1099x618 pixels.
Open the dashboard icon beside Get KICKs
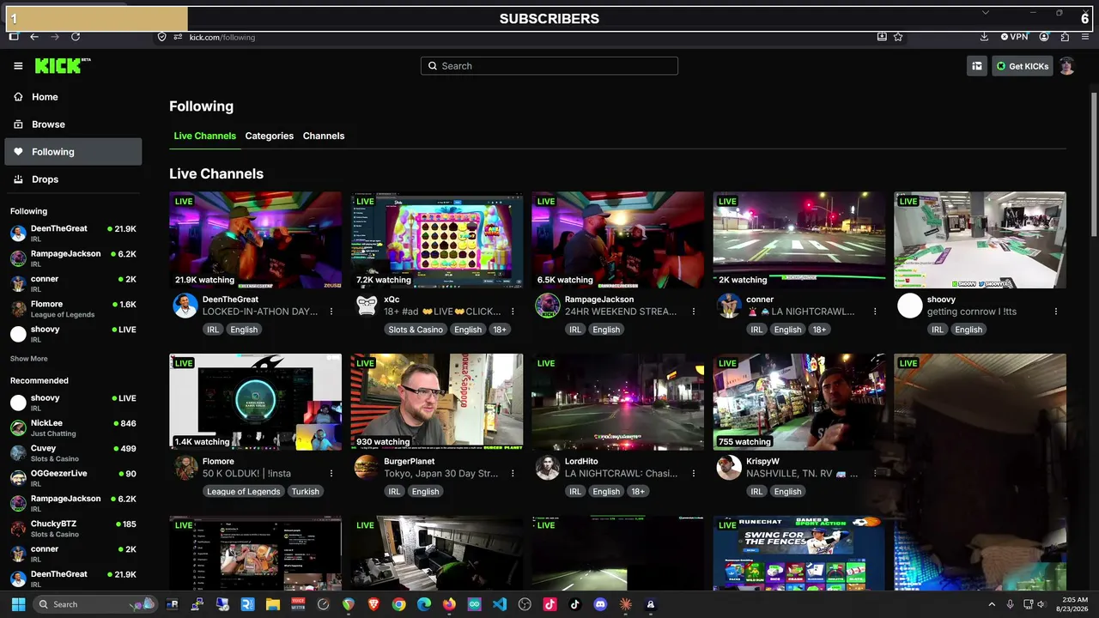coord(977,66)
